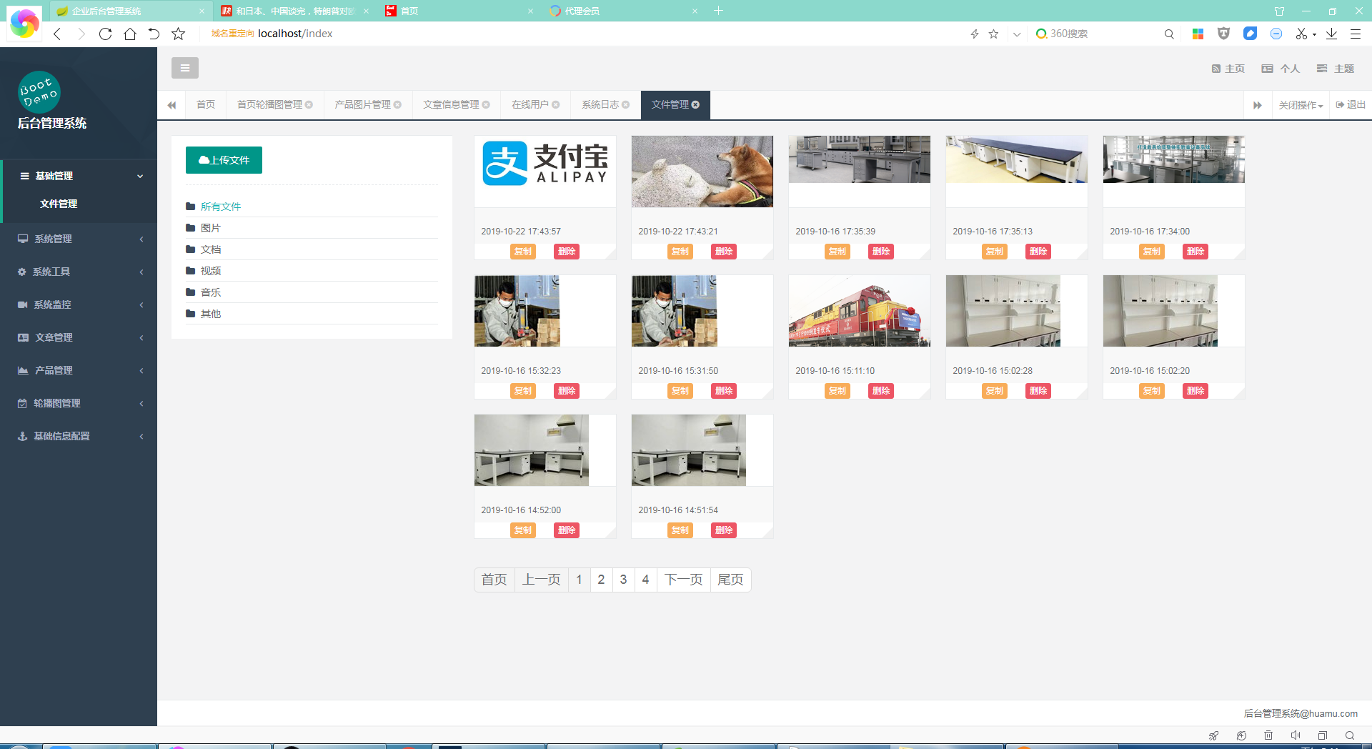The image size is (1372, 749).
Task: Switch to 代理会员 browser tab
Action: pos(622,11)
